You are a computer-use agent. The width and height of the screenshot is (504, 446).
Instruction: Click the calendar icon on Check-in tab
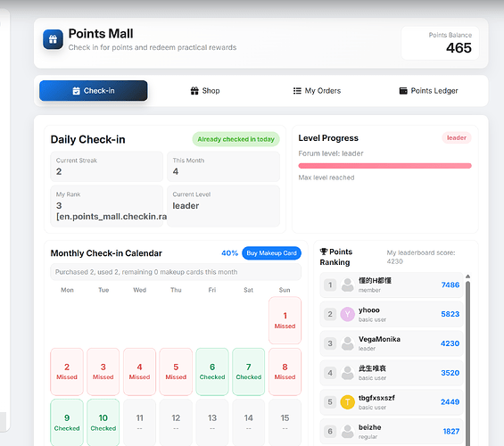[76, 91]
